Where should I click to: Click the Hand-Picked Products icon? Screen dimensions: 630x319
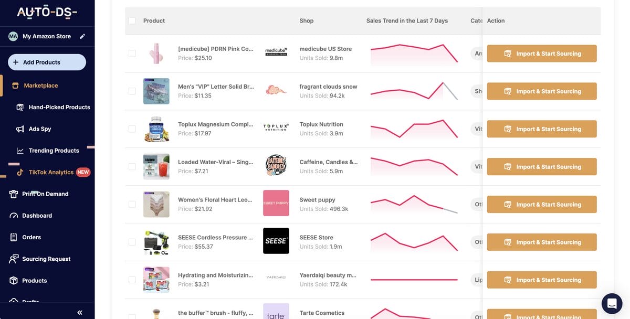(x=20, y=107)
